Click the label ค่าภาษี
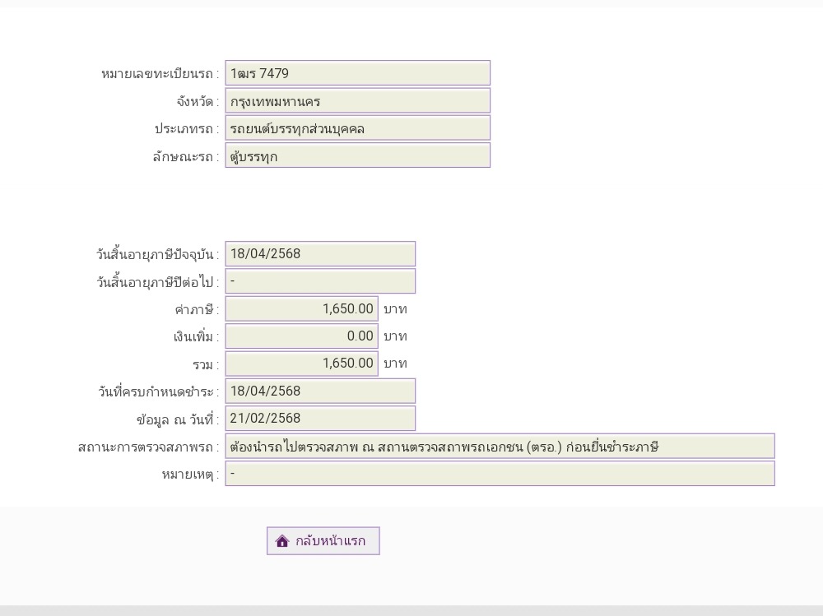Screen dimensions: 823x616 point(197,309)
